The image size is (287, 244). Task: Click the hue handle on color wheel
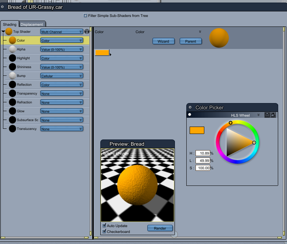pyautogui.click(x=231, y=123)
